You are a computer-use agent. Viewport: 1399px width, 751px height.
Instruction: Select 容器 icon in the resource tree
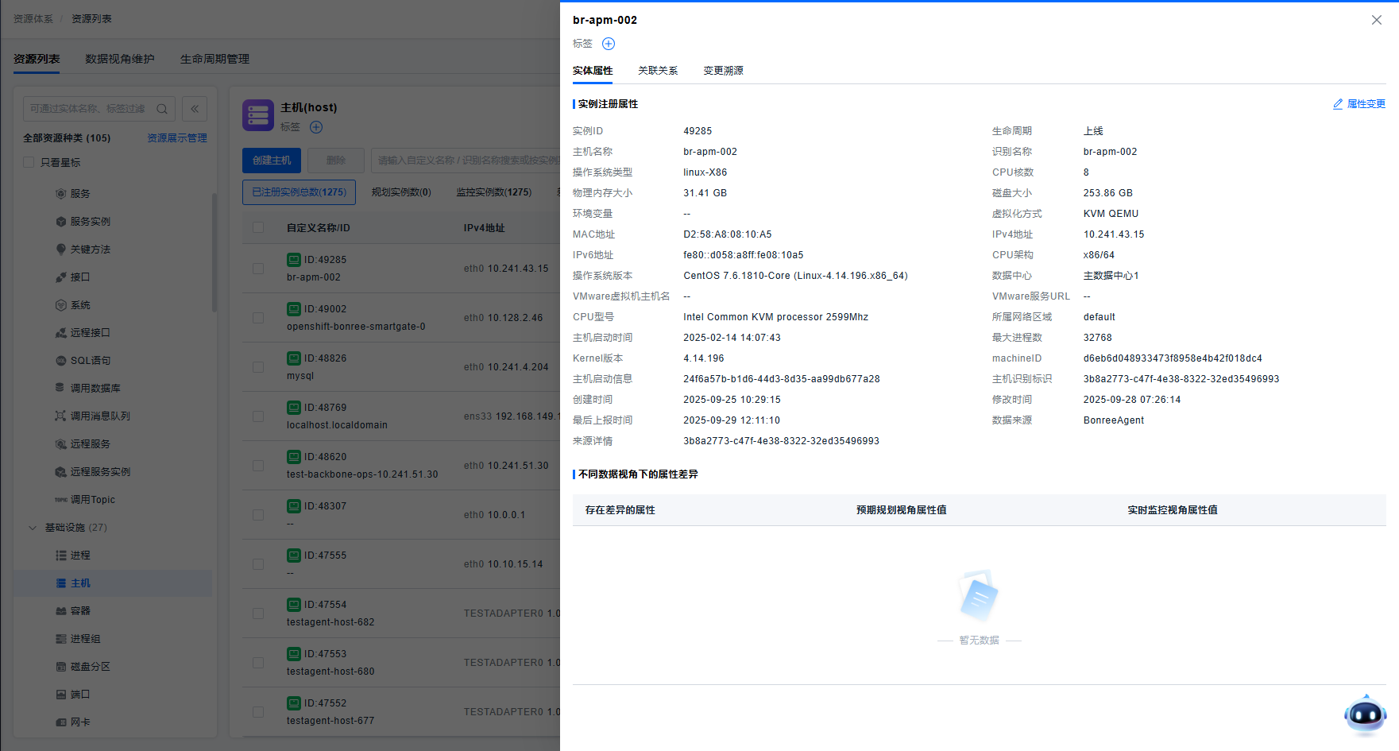pos(61,611)
